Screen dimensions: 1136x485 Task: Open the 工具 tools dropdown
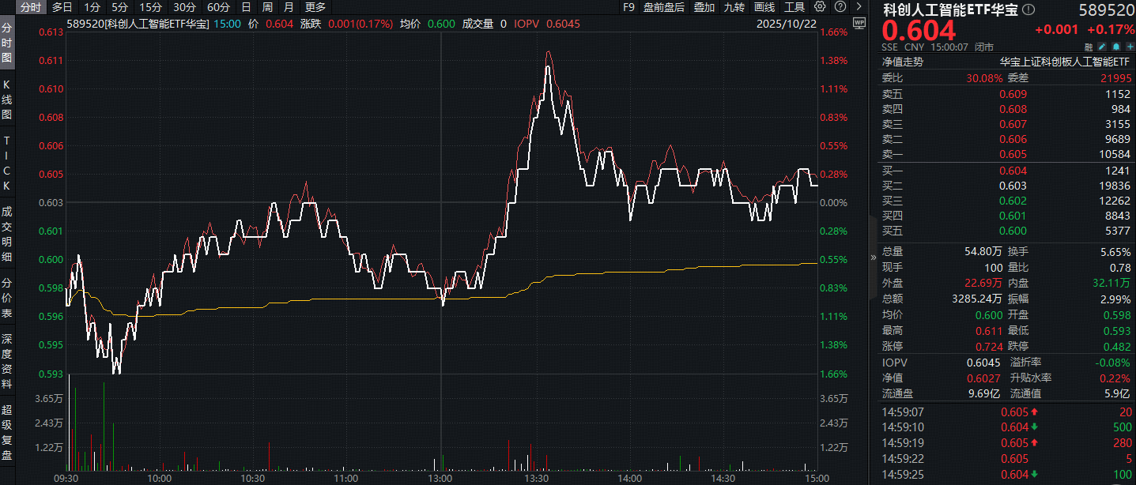(x=794, y=7)
